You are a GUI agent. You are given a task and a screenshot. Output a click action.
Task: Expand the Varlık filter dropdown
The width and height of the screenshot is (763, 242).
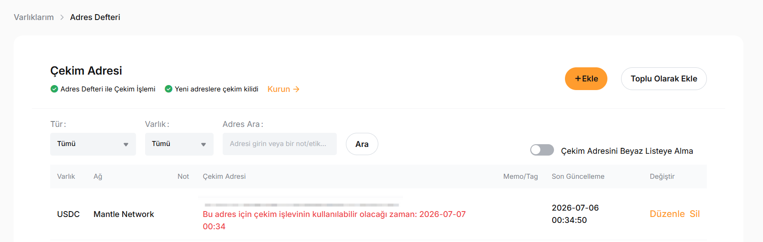pyautogui.click(x=179, y=144)
